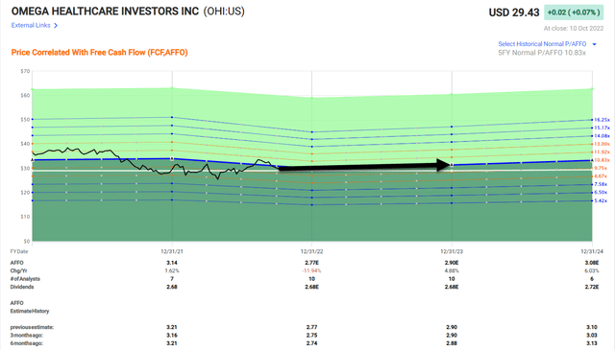Click the 12/31/23 date axis label
The width and height of the screenshot is (615, 350).
(x=452, y=251)
